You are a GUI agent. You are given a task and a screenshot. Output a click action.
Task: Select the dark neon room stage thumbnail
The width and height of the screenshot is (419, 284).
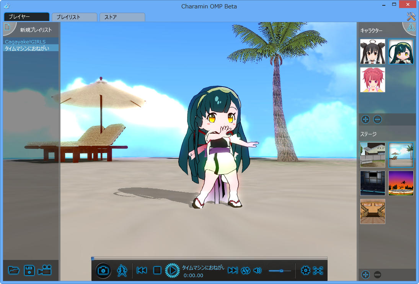372,183
